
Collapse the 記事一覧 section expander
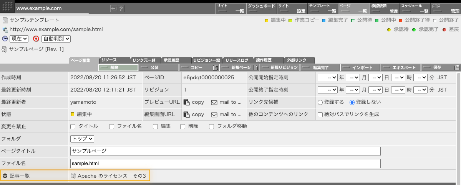pos(5,176)
